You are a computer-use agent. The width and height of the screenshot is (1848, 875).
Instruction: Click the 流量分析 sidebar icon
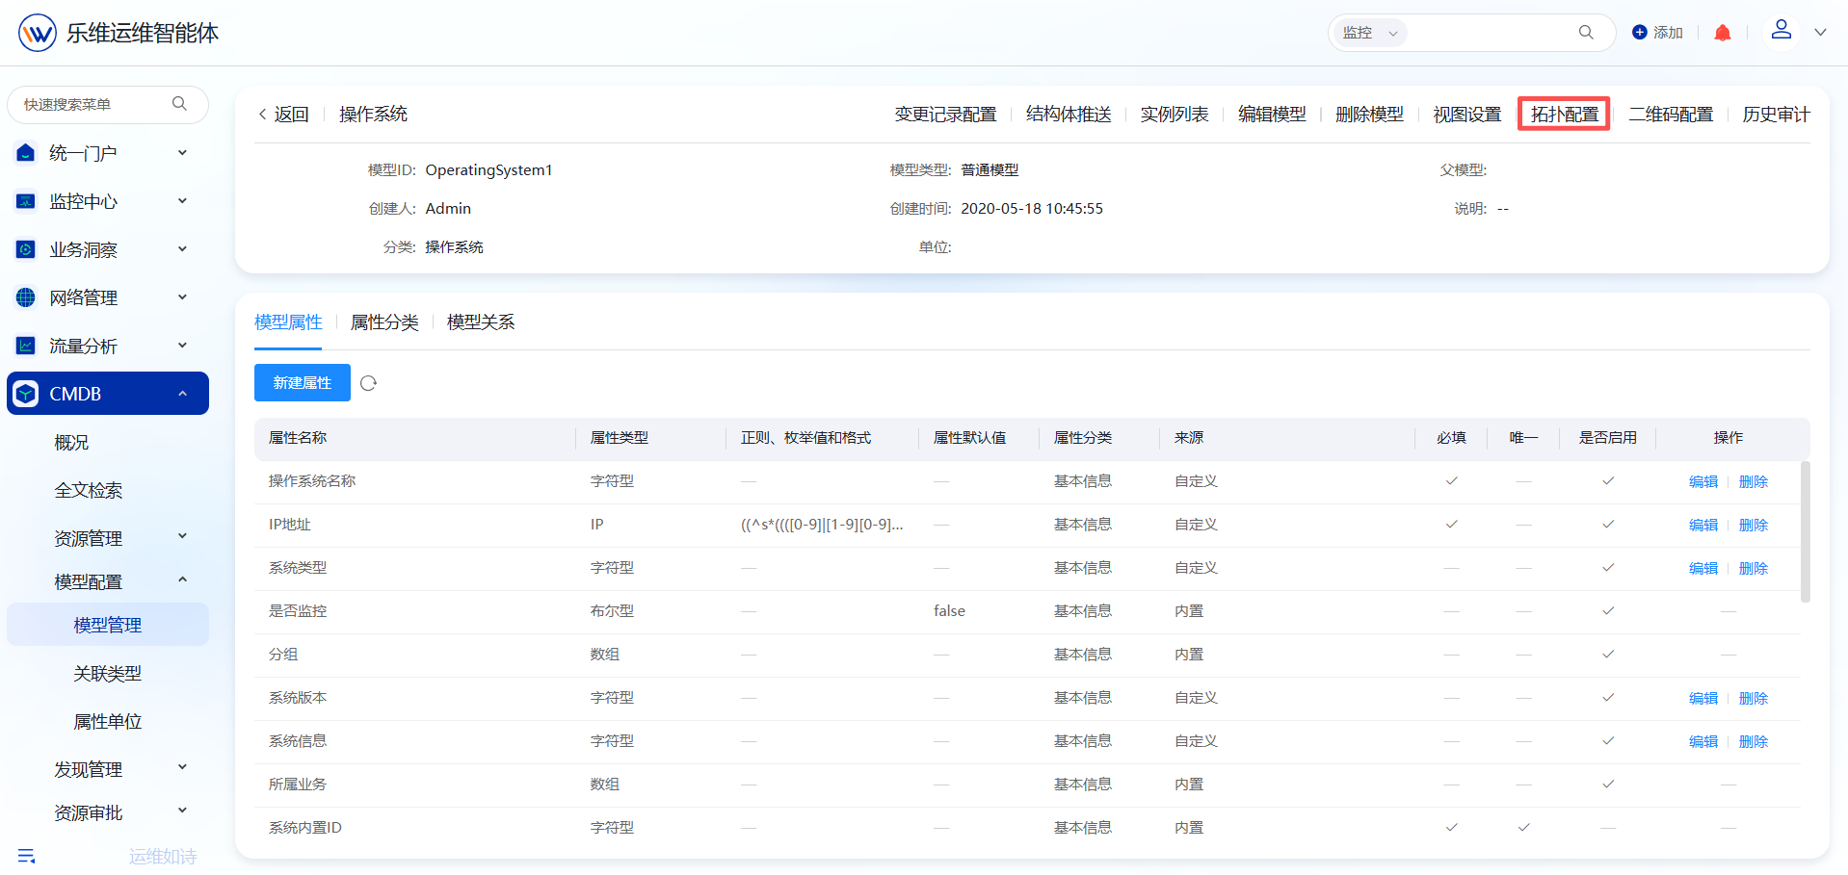[x=26, y=346]
